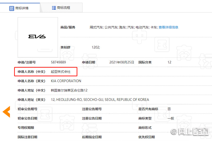Open the 查看详细信息 link
This screenshot has height=141, width=212.
[168, 28]
